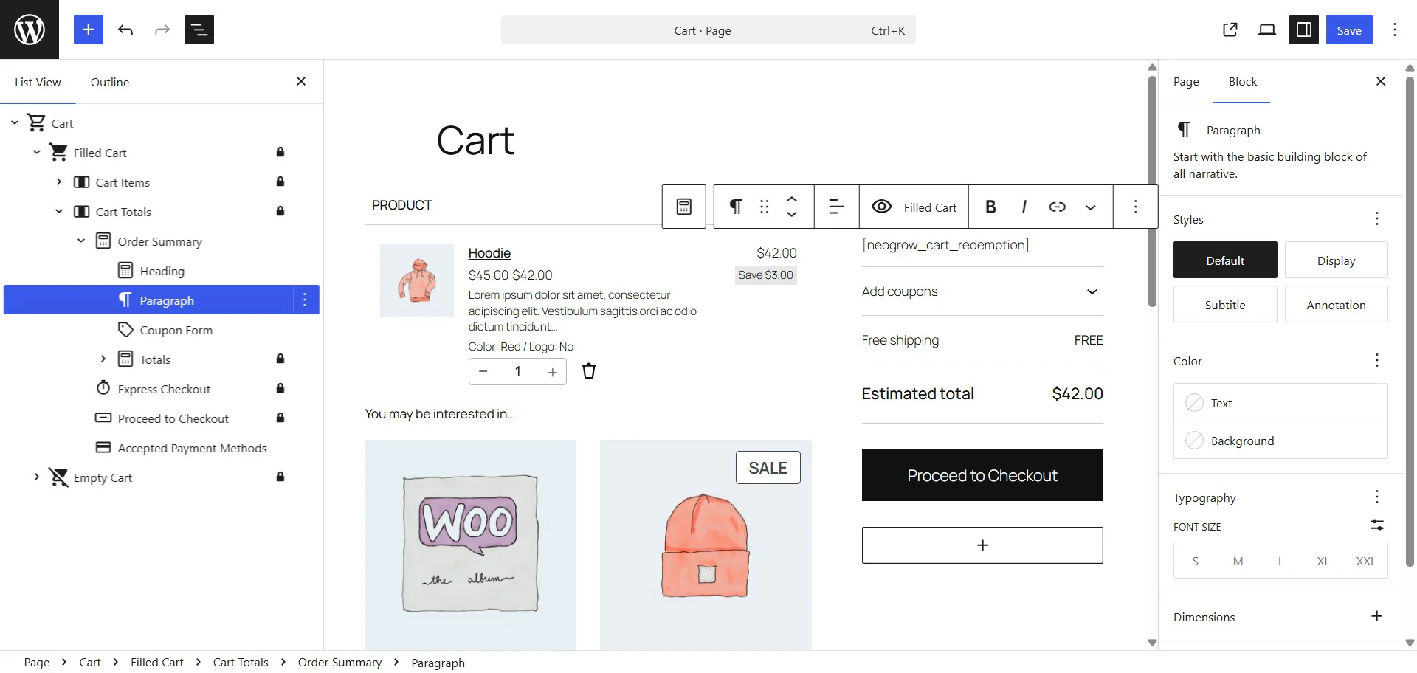This screenshot has width=1417, height=673.
Task: Expand Cart Items in List View
Action: click(59, 182)
